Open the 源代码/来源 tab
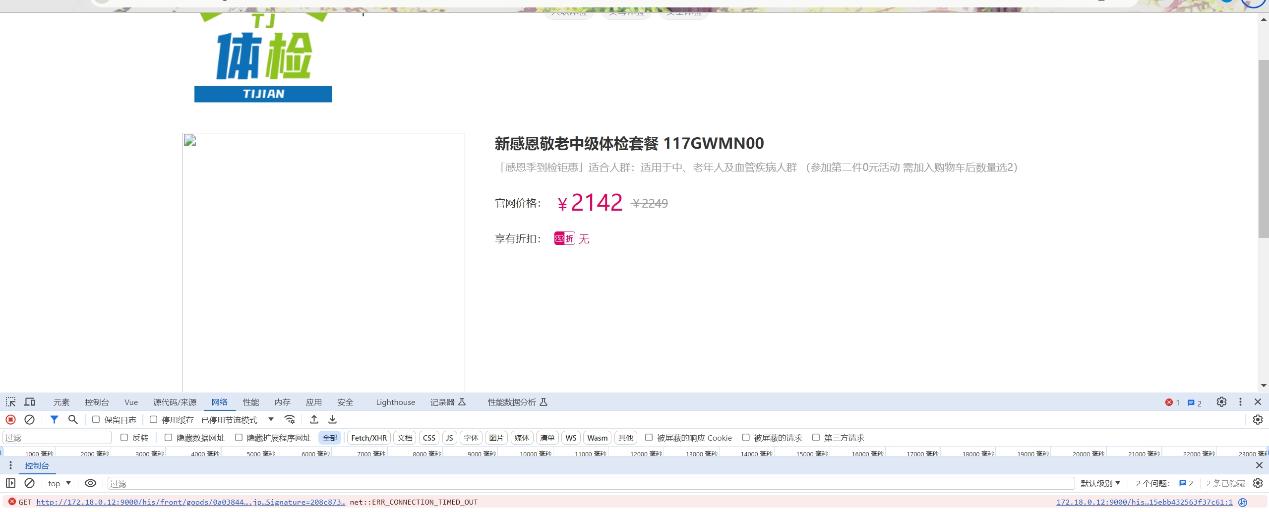This screenshot has height=512, width=1269. tap(175, 402)
